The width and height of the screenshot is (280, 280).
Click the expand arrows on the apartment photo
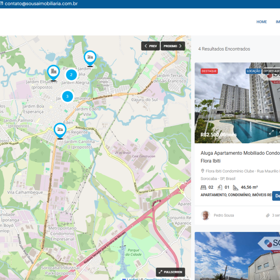point(271,132)
